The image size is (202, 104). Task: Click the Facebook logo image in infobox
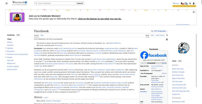pyautogui.click(x=154, y=55)
